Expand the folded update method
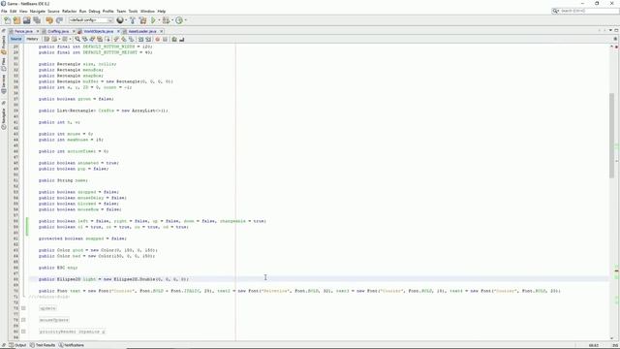 [23, 308]
